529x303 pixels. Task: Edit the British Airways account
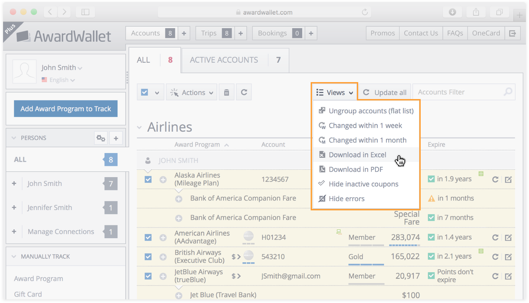508,257
